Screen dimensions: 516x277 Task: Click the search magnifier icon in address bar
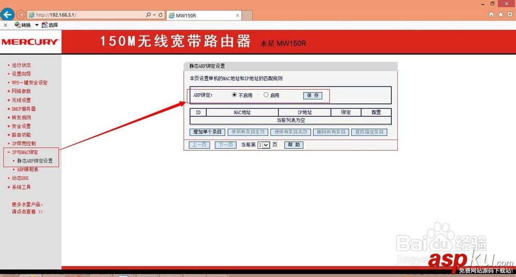[x=149, y=15]
